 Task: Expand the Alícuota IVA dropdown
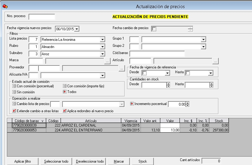[102, 75]
